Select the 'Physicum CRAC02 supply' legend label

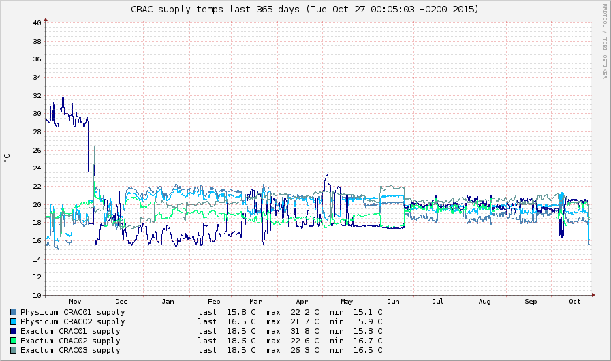tap(73, 321)
